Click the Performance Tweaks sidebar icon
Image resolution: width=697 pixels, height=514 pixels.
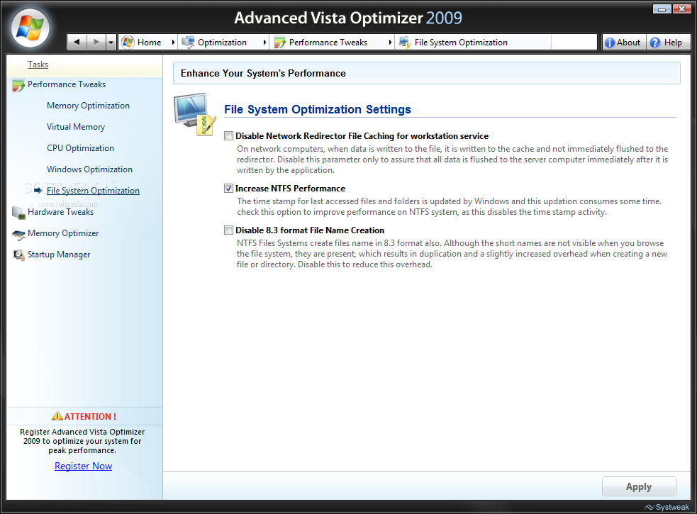[x=18, y=85]
